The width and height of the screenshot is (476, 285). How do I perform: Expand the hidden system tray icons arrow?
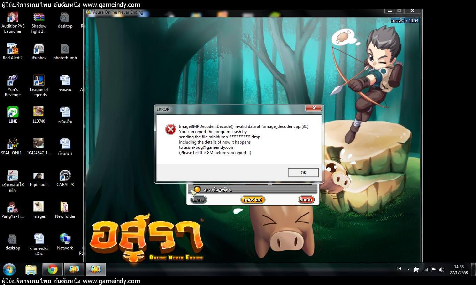point(408,270)
